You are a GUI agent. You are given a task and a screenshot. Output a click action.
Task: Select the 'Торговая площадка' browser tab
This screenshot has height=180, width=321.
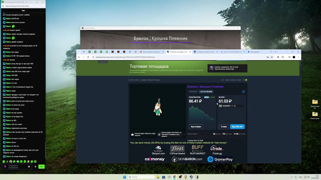(178, 52)
